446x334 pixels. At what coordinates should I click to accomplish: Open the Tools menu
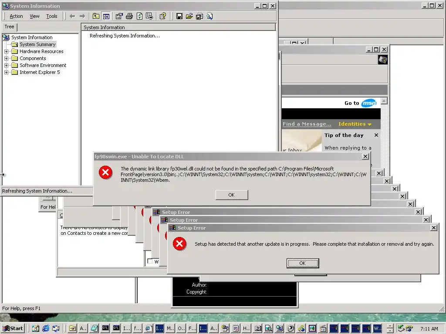pos(52,16)
